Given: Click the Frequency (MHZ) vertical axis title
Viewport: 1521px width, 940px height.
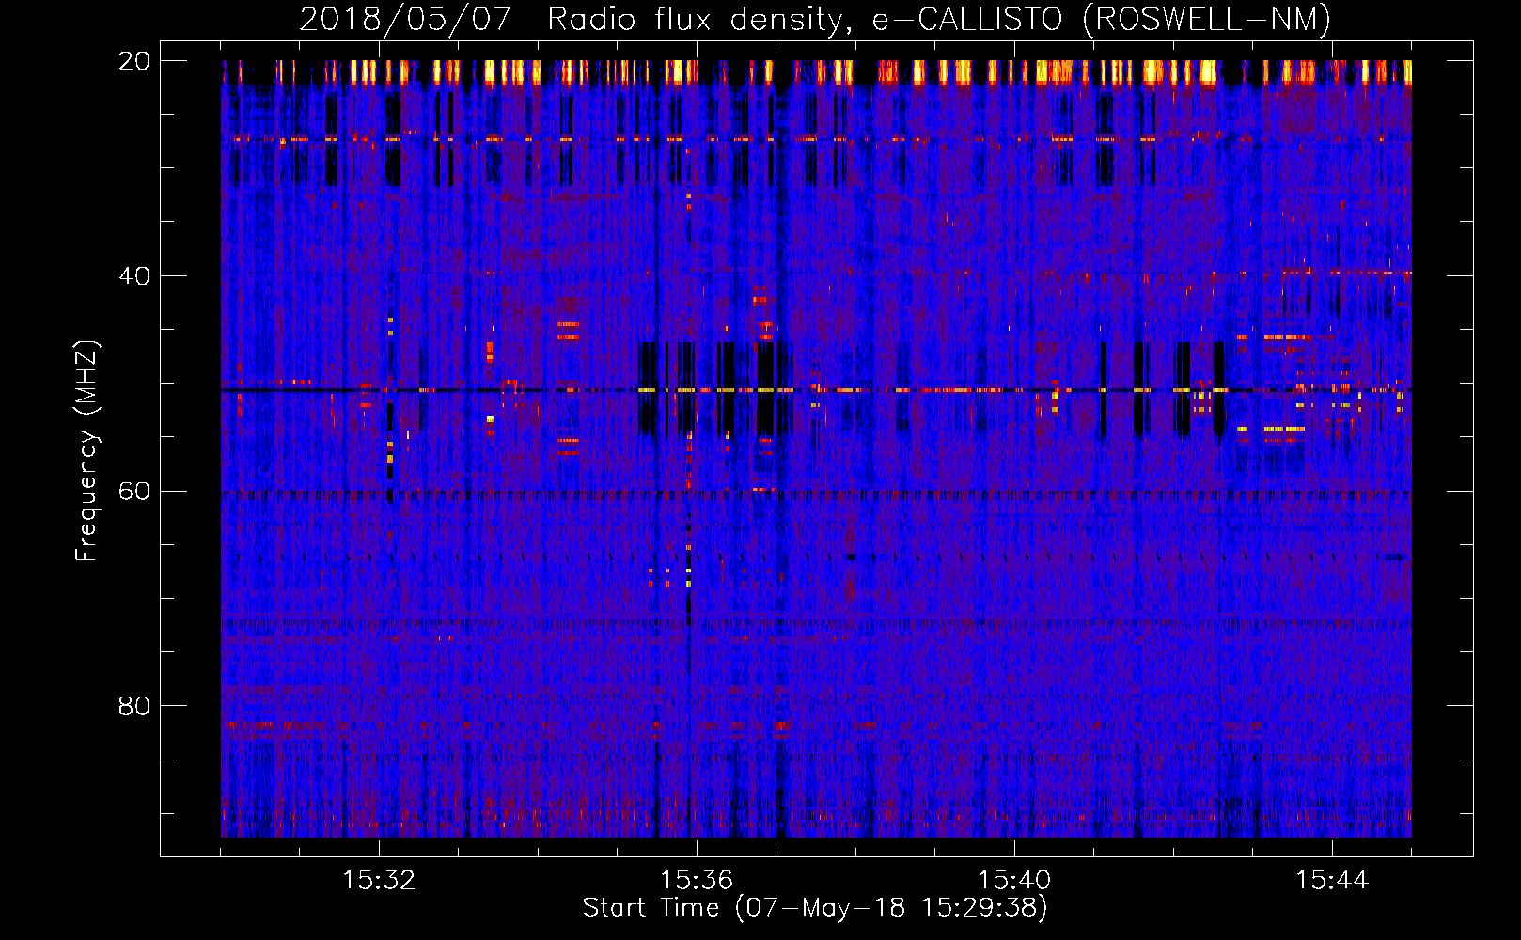Looking at the screenshot, I should click(86, 450).
